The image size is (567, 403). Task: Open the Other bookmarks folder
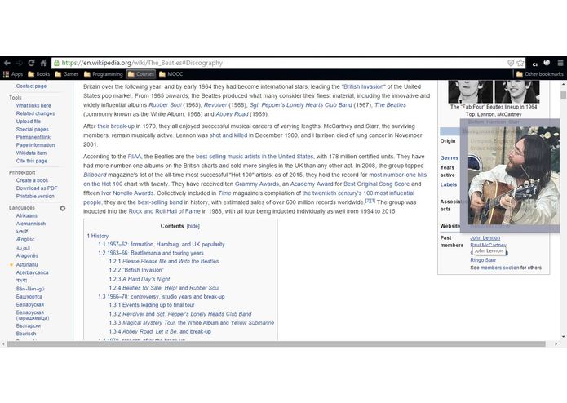coord(539,74)
